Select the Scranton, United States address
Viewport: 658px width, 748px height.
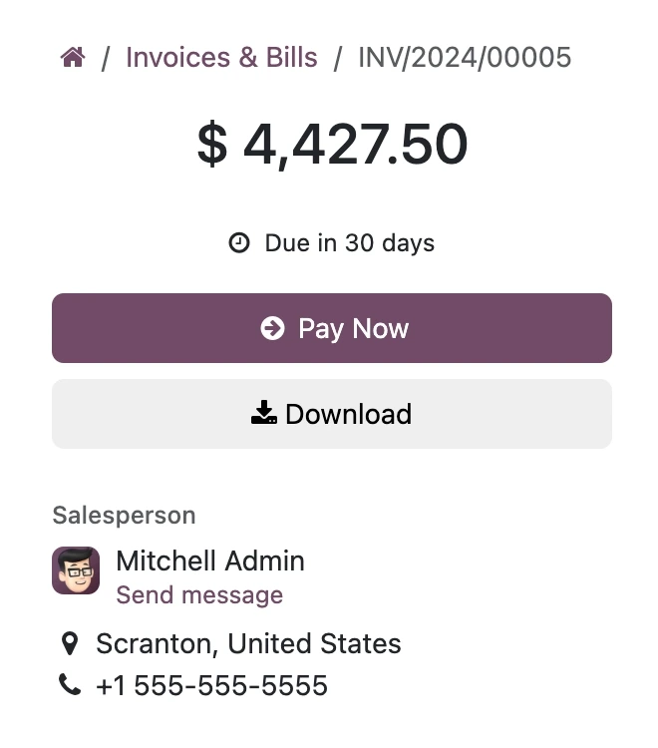point(248,643)
